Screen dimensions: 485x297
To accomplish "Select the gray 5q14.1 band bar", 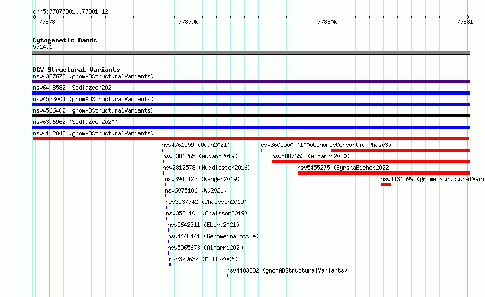I will point(251,53).
